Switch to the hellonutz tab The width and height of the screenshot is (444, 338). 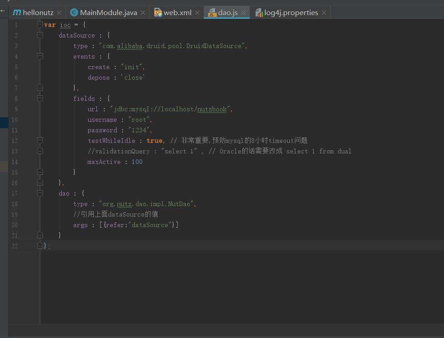(38, 13)
